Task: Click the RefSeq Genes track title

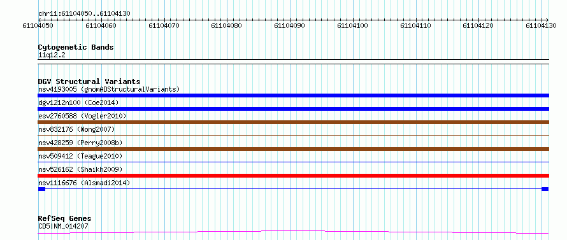Action: point(65,218)
